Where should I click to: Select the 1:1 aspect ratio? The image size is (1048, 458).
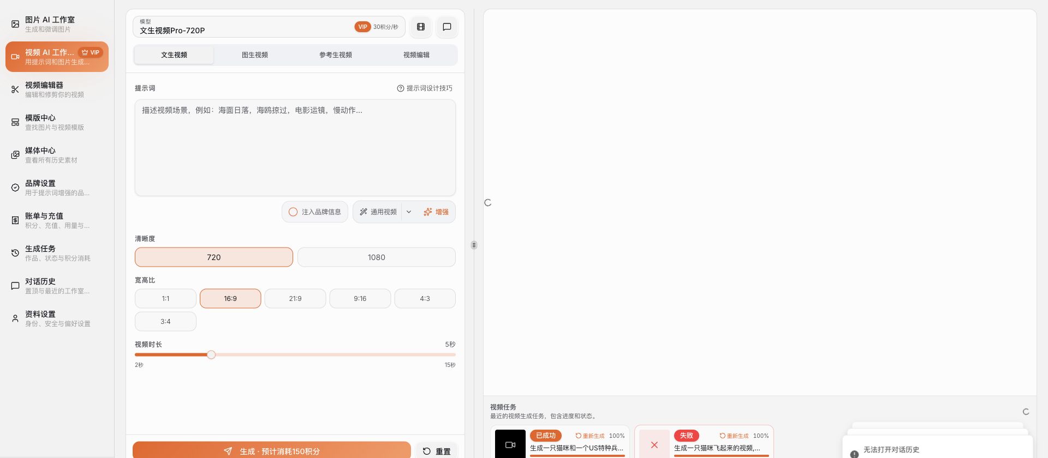click(165, 299)
